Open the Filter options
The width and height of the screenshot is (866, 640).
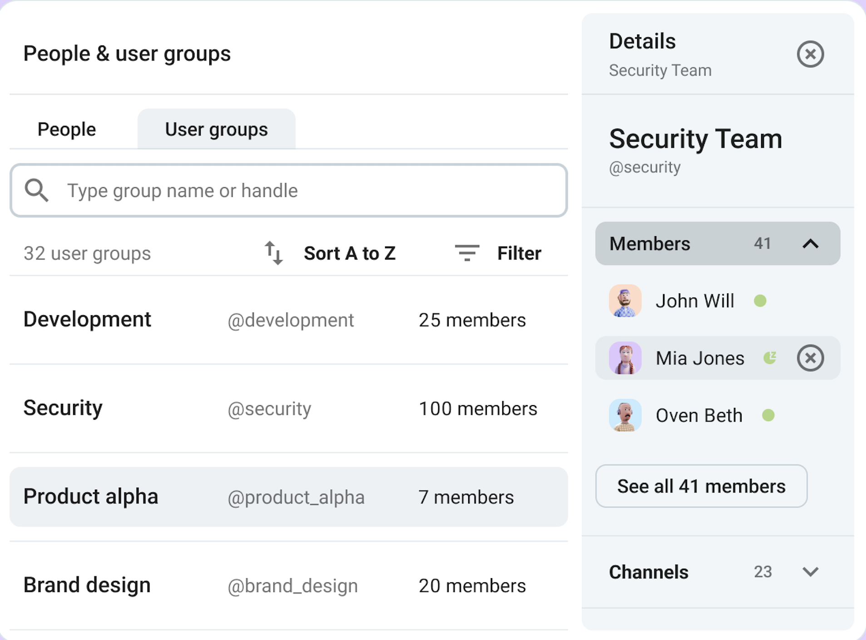519,253
